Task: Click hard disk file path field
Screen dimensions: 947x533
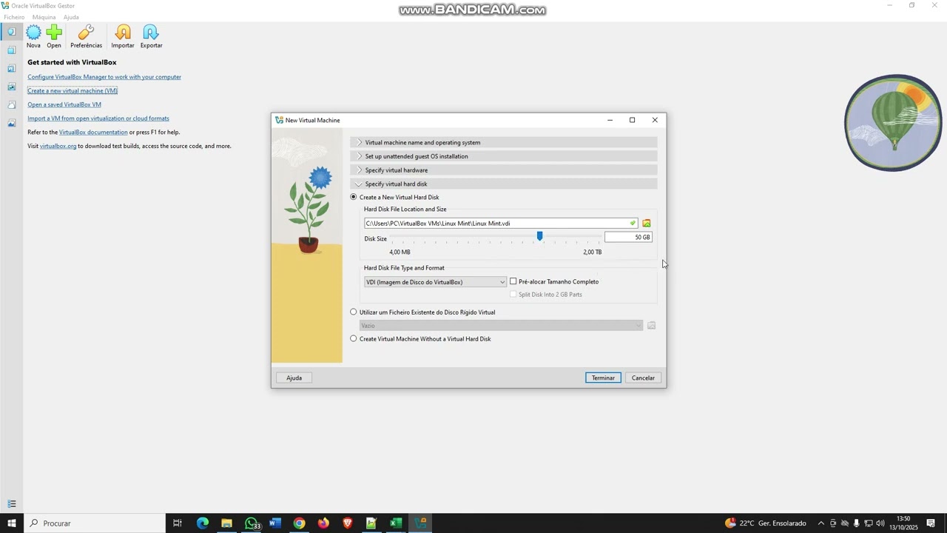Action: coord(501,224)
